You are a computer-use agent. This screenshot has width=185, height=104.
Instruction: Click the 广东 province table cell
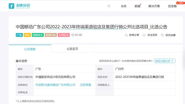click(x=64, y=69)
